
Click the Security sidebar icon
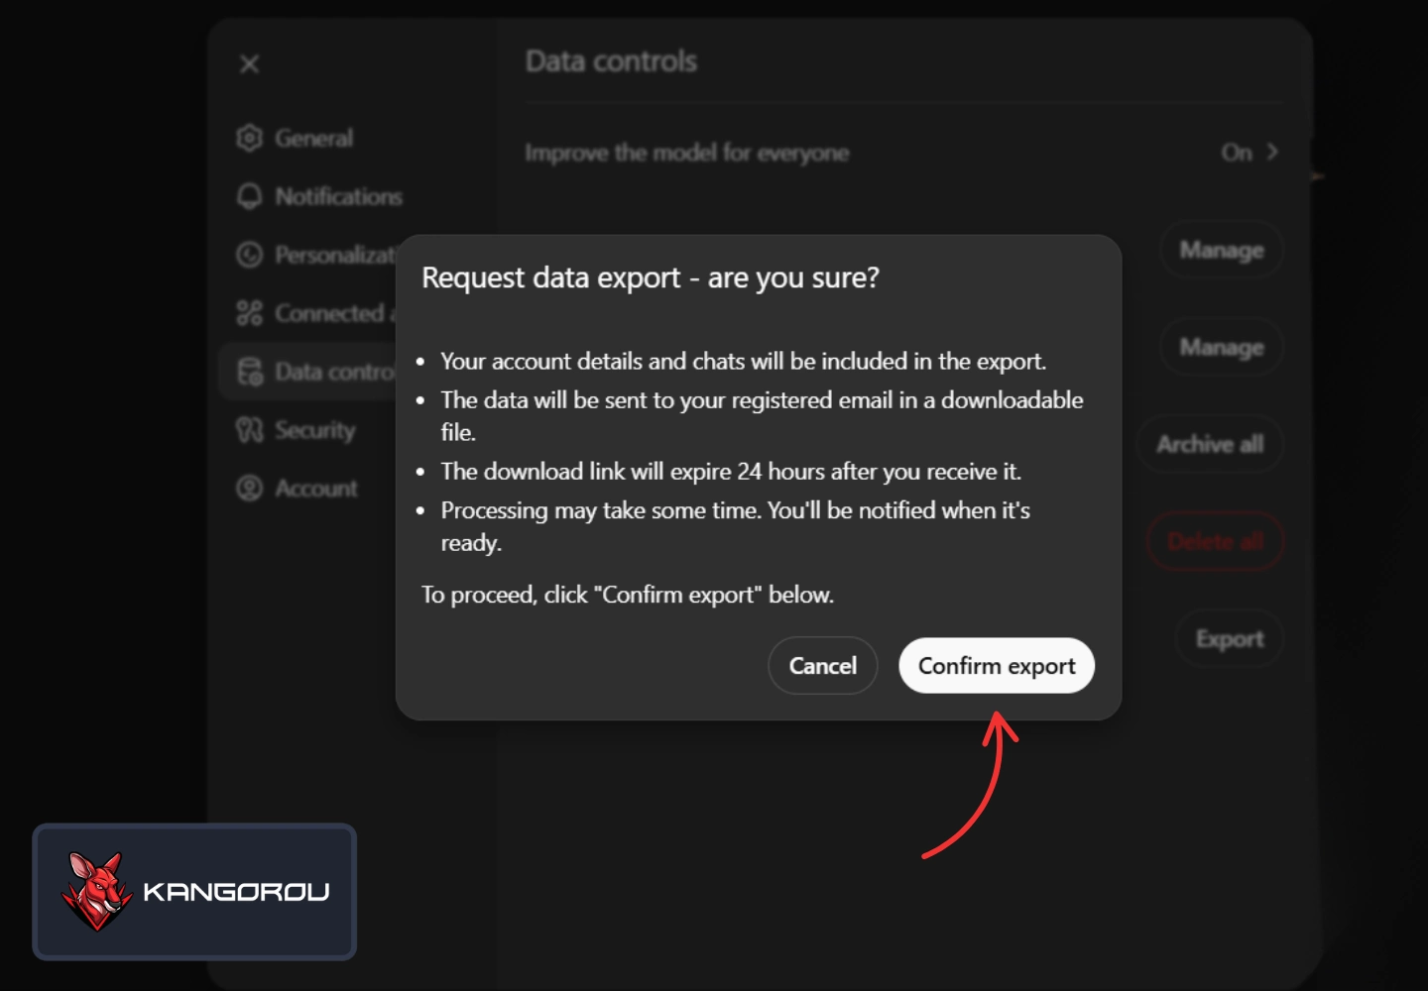(249, 429)
